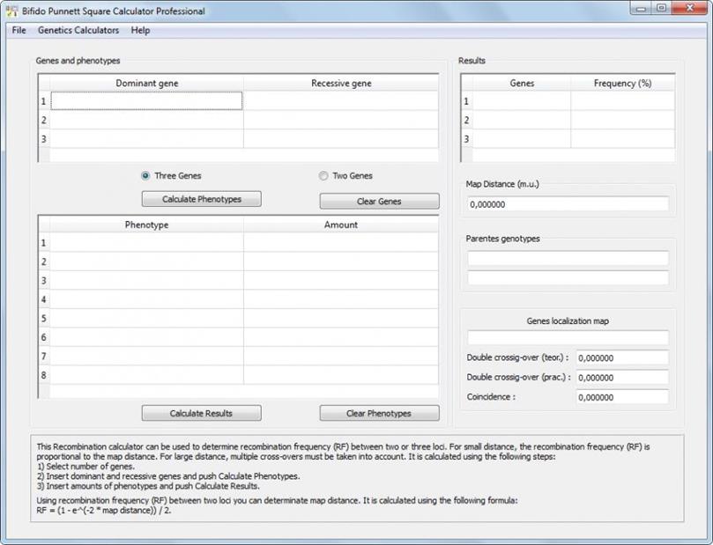Click the Calculate Results button
The image size is (713, 545).
[202, 413]
